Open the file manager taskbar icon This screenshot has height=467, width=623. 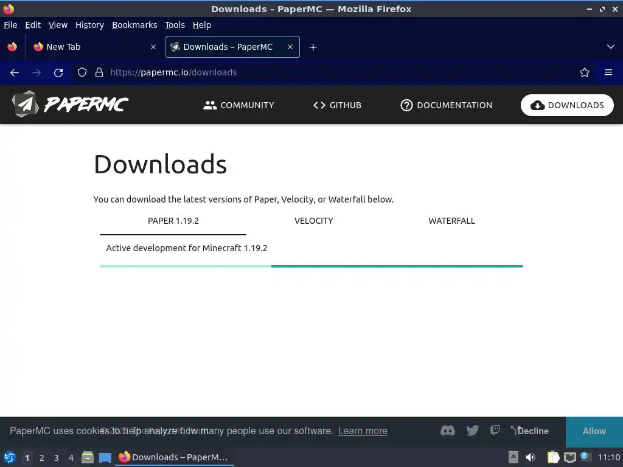click(88, 457)
